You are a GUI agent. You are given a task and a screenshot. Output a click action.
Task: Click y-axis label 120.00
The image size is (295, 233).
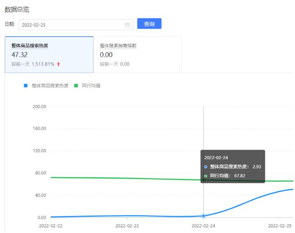click(39, 151)
